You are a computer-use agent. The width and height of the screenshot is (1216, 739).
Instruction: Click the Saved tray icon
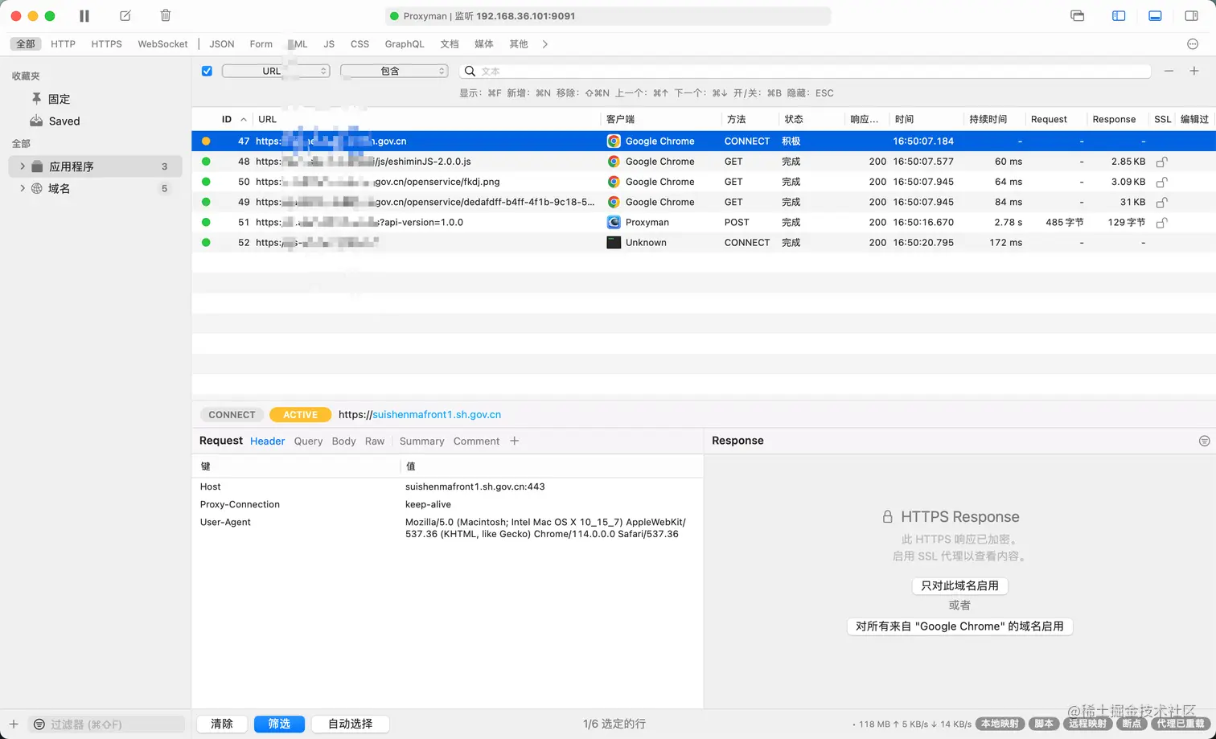(x=36, y=121)
